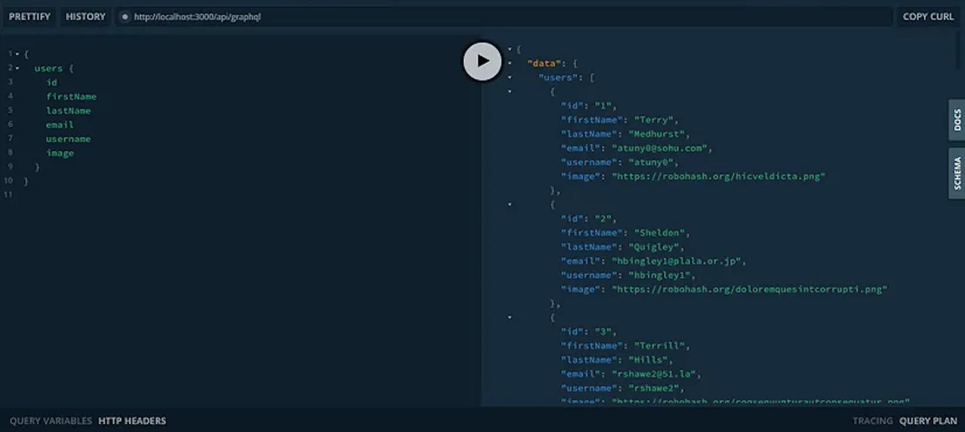Screen dimensions: 965x432
Task: Click the "atuny0" username value
Action: click(650, 162)
